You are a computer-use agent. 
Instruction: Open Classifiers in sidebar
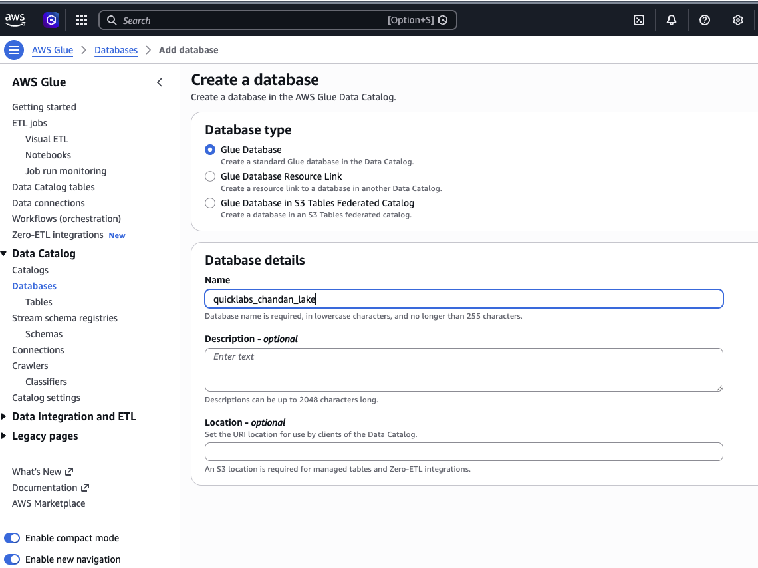pos(46,381)
